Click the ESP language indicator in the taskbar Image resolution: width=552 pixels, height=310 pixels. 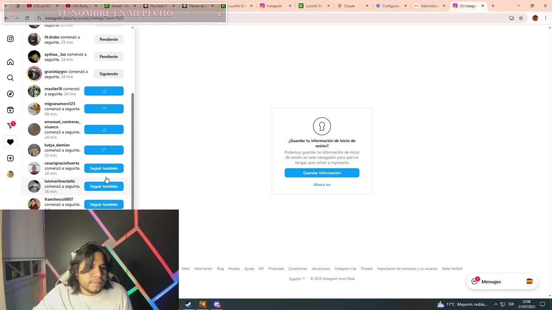511,304
